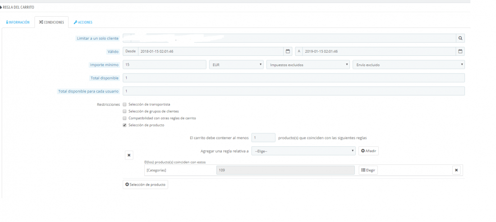
Task: Open the --Elige-- rule type dropdown
Action: pyautogui.click(x=303, y=151)
